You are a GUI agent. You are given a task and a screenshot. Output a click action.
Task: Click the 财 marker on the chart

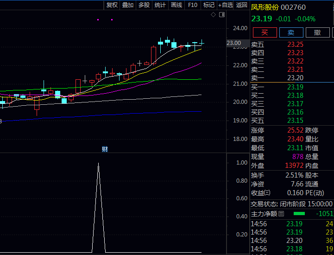click(105, 149)
